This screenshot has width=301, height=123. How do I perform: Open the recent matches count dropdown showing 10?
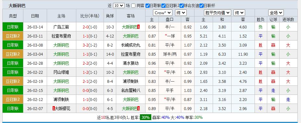(119, 6)
